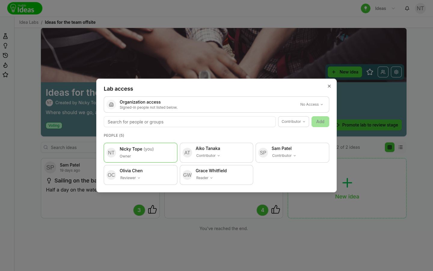Open the Contributor role dropdown beside Add
The image size is (433, 271).
pos(293,122)
